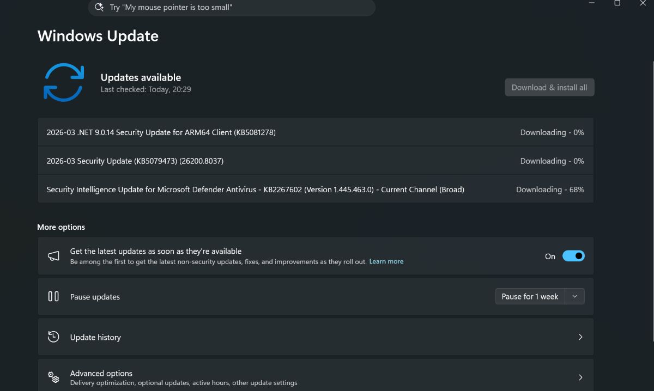Image resolution: width=654 pixels, height=391 pixels.
Task: Click the megaphone icon beside latest updates
Action: tap(53, 256)
